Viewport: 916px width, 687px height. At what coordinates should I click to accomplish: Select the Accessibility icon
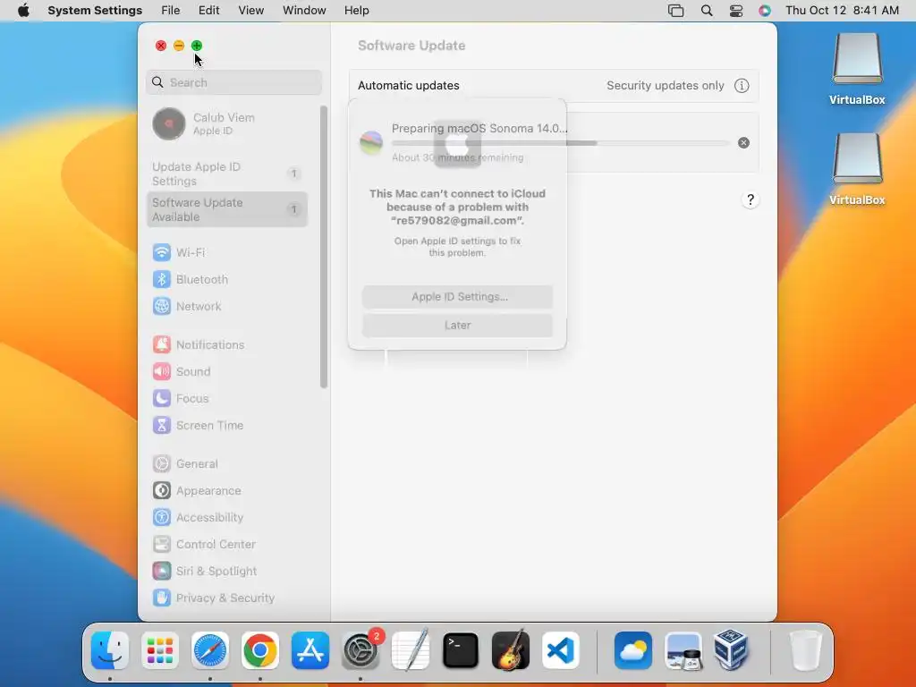click(x=162, y=518)
